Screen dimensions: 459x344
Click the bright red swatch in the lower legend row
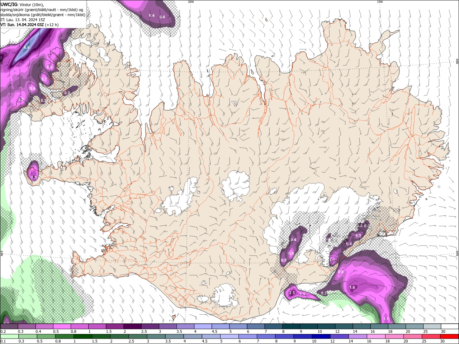[x=449, y=336]
